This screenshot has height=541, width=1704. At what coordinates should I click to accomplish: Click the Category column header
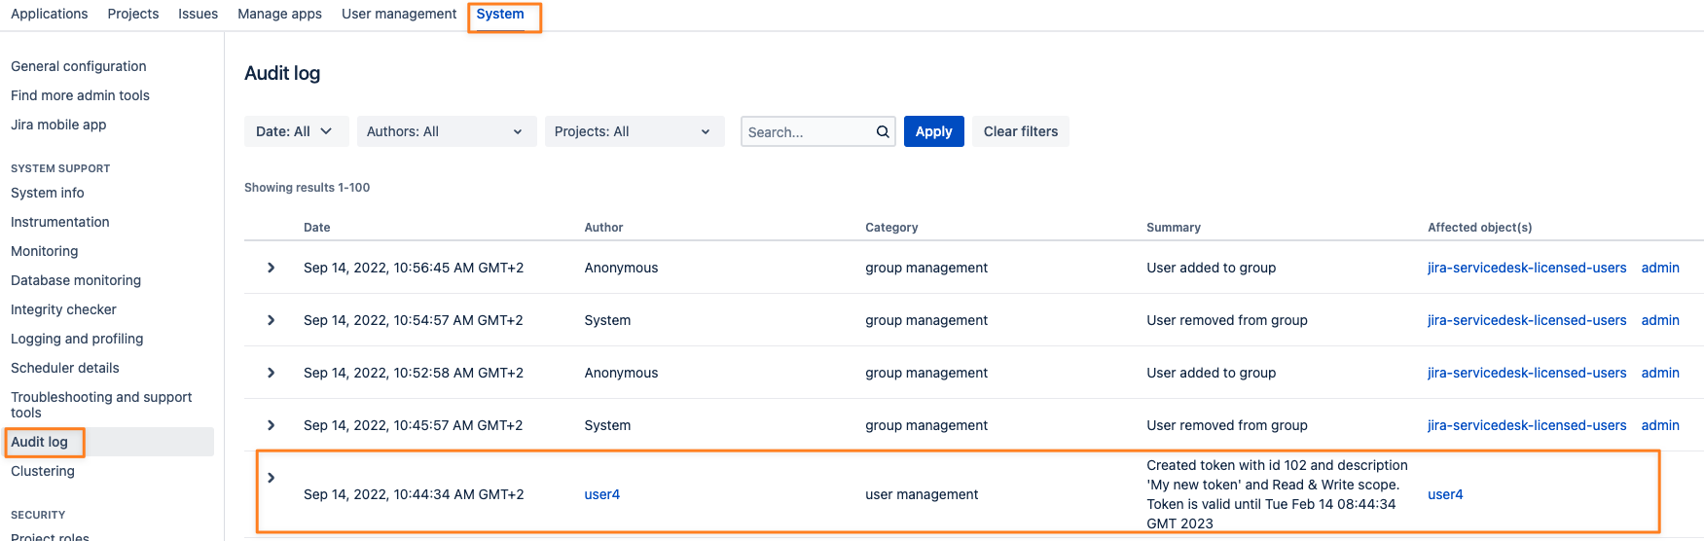coord(891,228)
